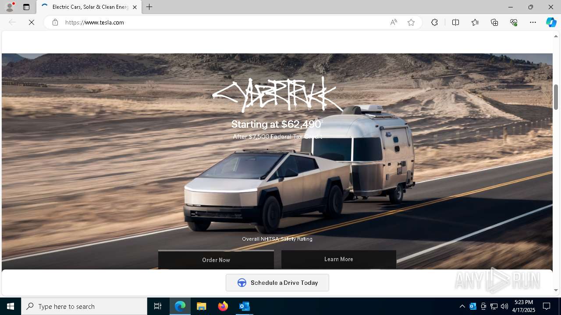The height and width of the screenshot is (315, 561).
Task: Open Task View on taskbar
Action: (158, 306)
